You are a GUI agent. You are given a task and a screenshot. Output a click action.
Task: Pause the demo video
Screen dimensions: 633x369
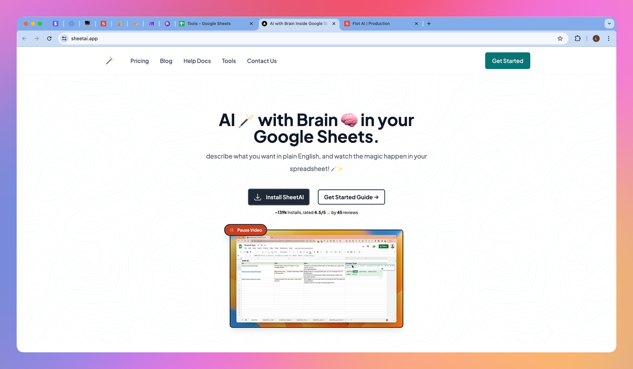pyautogui.click(x=246, y=230)
